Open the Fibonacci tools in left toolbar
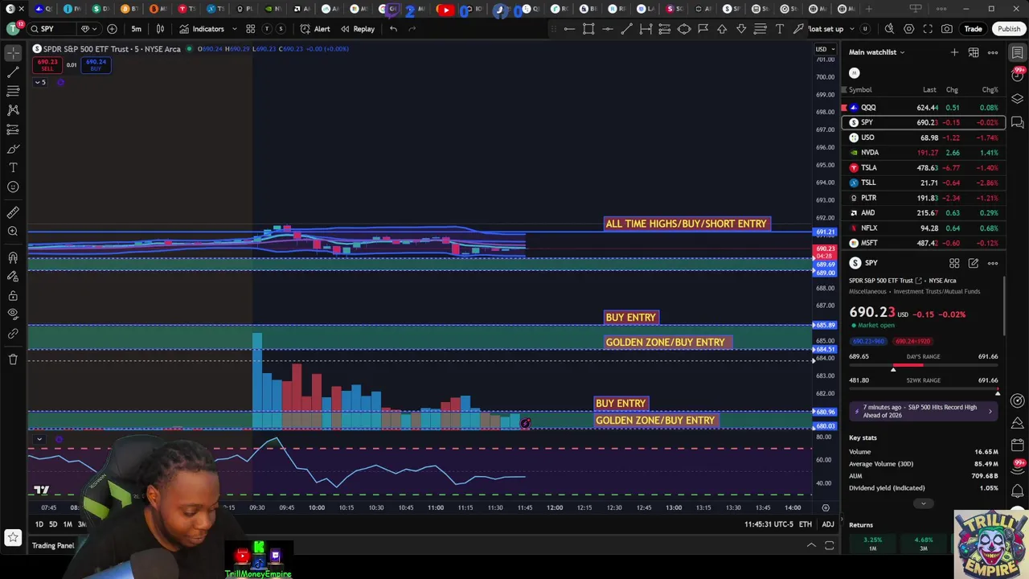 13,91
